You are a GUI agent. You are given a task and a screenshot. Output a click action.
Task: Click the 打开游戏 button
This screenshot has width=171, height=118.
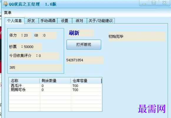(x=84, y=44)
